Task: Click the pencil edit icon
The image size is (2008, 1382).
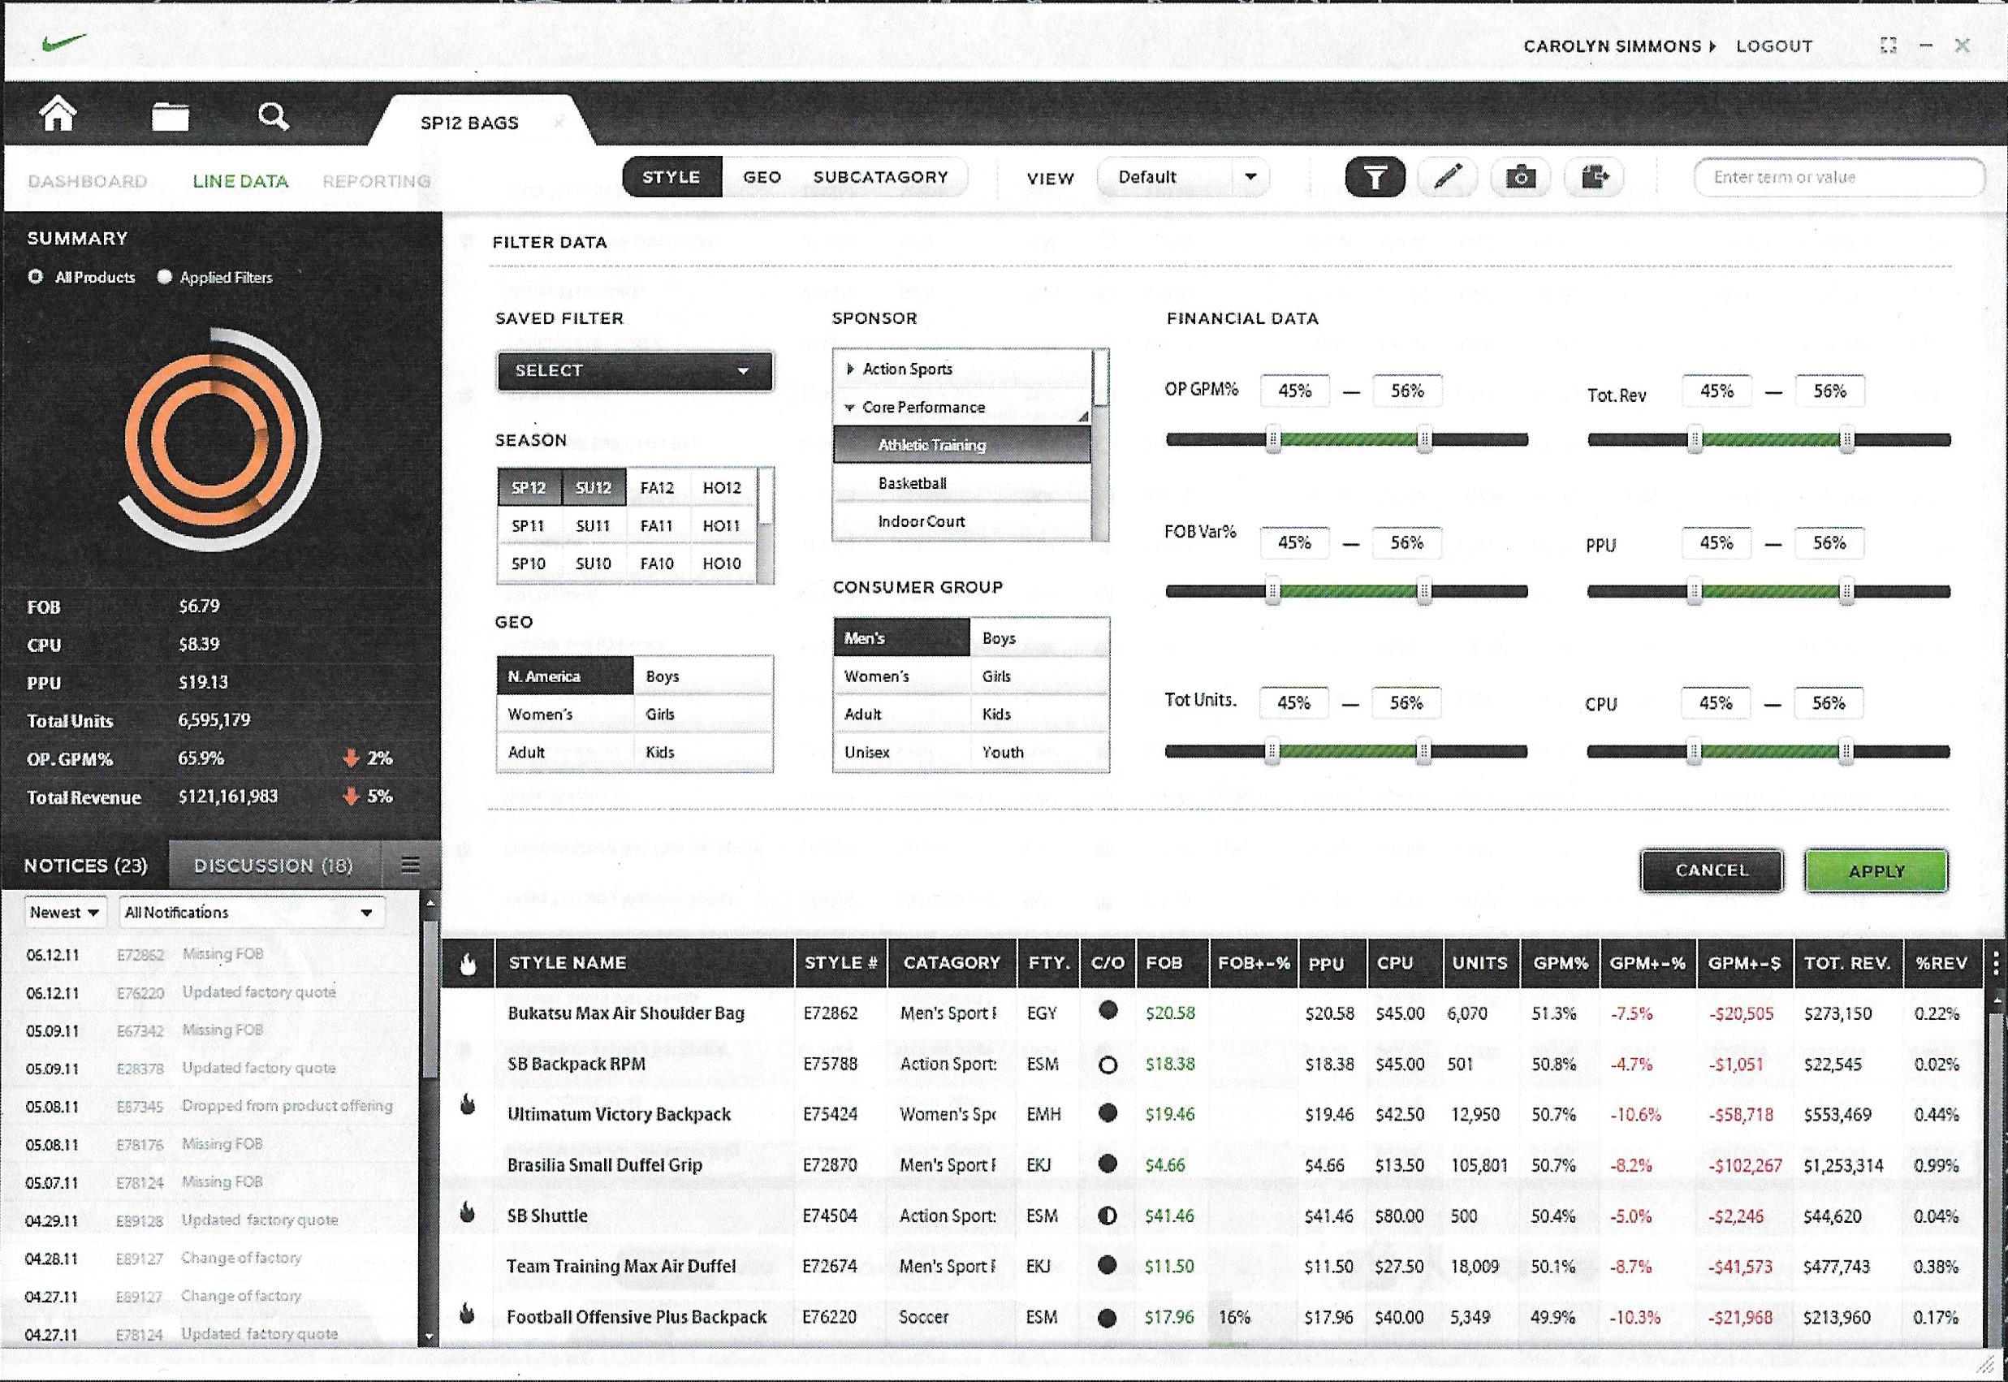Action: coord(1448,177)
